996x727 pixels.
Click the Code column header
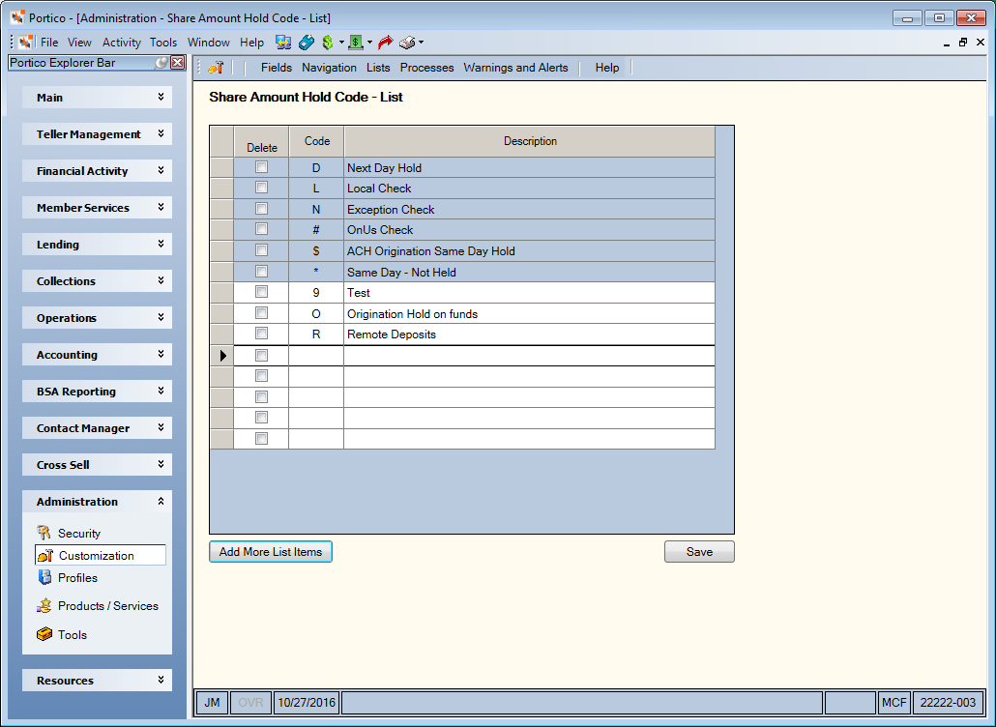point(316,141)
